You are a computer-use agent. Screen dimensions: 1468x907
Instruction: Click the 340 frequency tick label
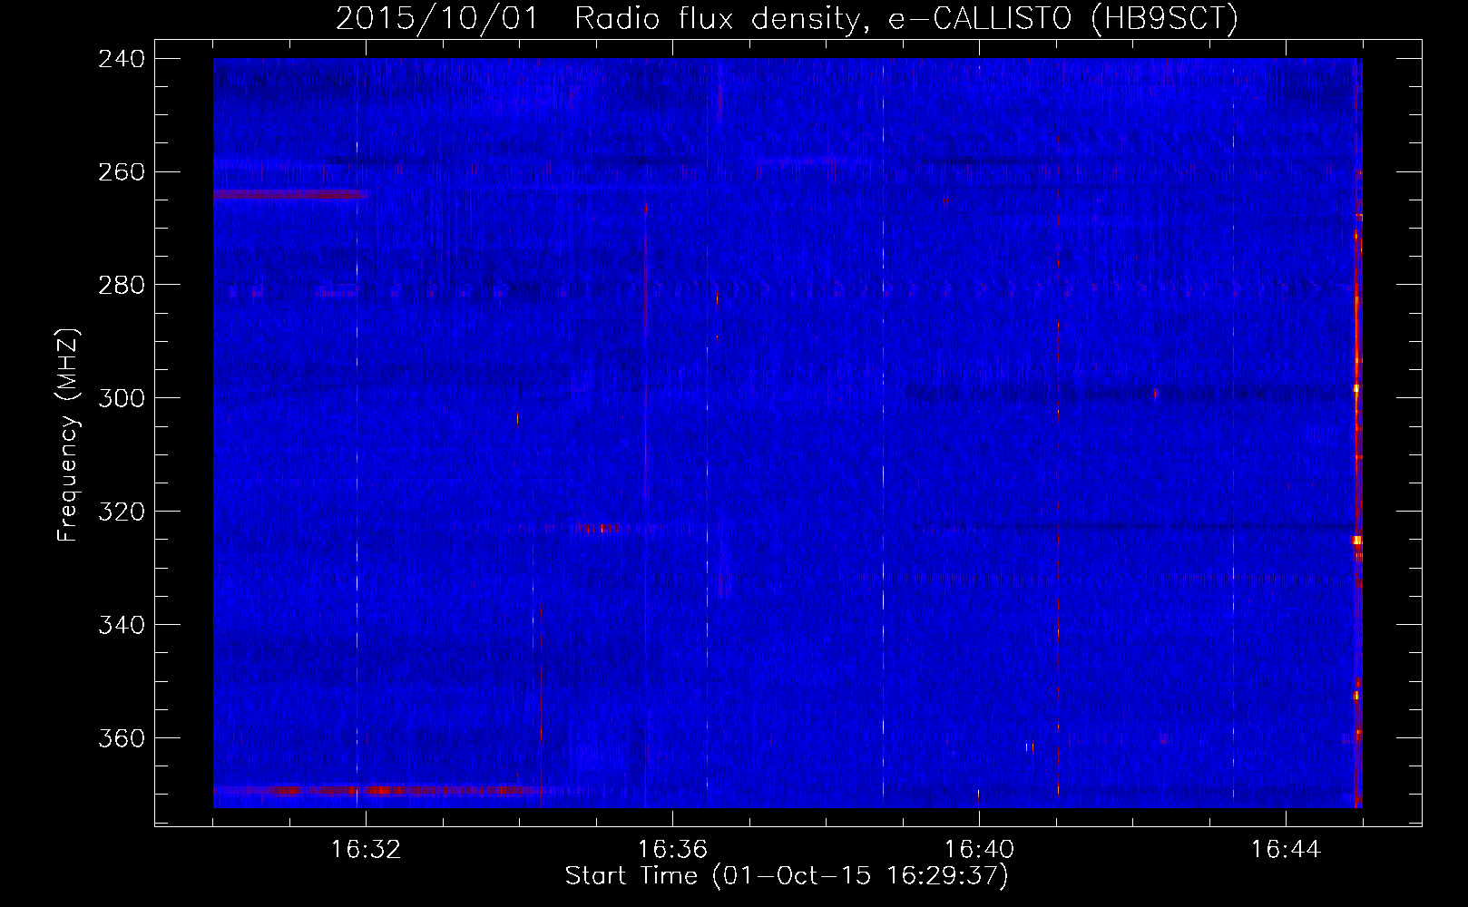tap(122, 625)
